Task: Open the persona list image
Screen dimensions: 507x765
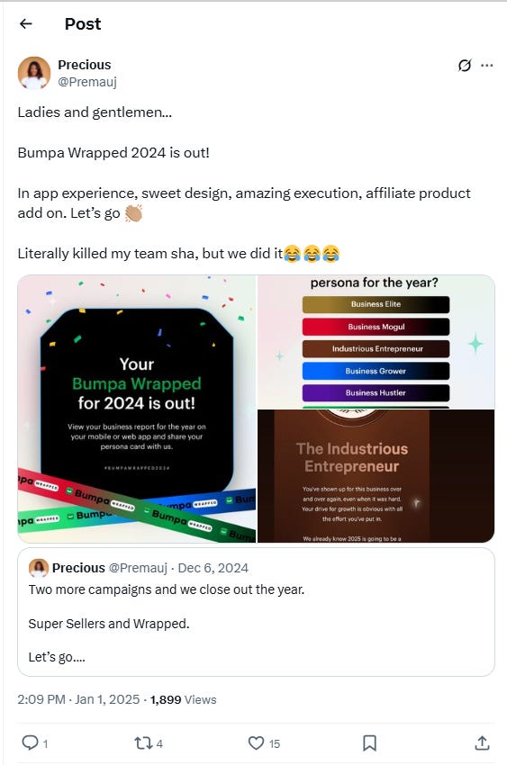Action: [376, 342]
